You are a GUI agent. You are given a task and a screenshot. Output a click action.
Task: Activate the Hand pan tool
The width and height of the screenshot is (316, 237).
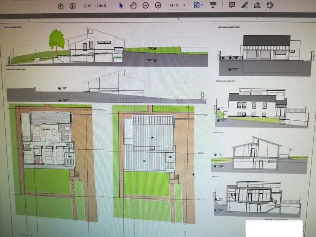133,6
